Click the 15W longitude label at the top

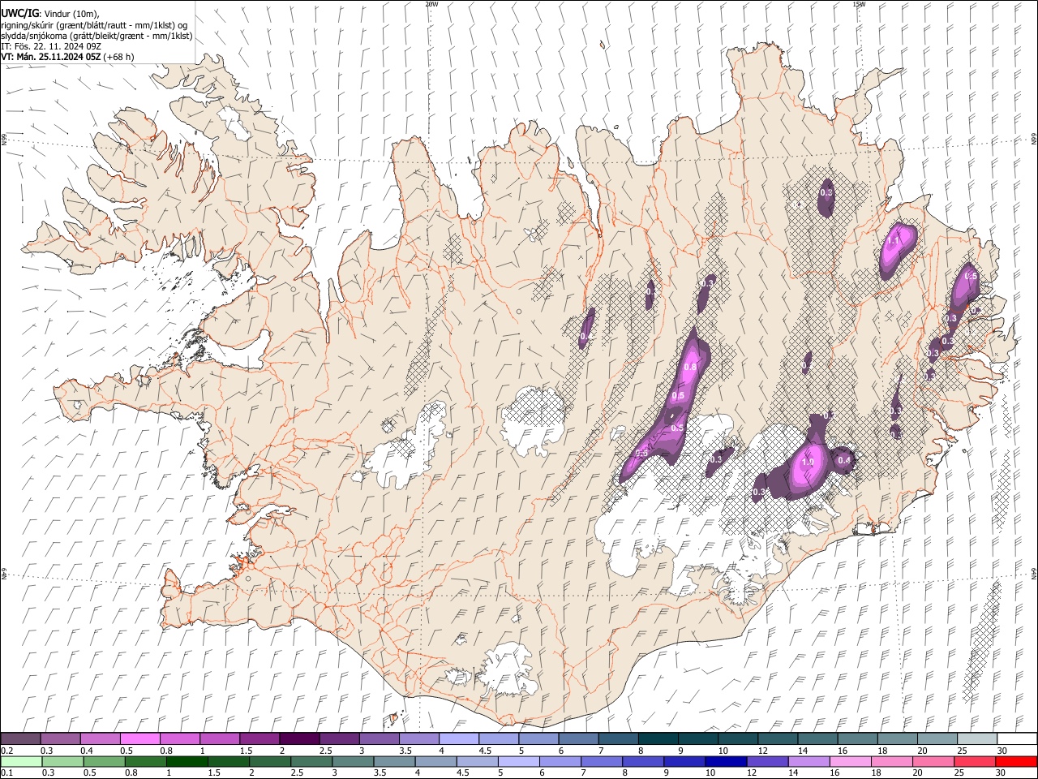pos(859,4)
